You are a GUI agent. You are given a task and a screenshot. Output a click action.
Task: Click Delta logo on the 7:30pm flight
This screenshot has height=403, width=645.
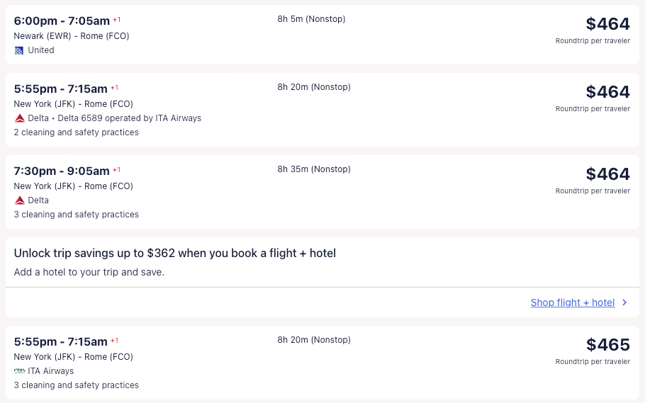point(20,200)
